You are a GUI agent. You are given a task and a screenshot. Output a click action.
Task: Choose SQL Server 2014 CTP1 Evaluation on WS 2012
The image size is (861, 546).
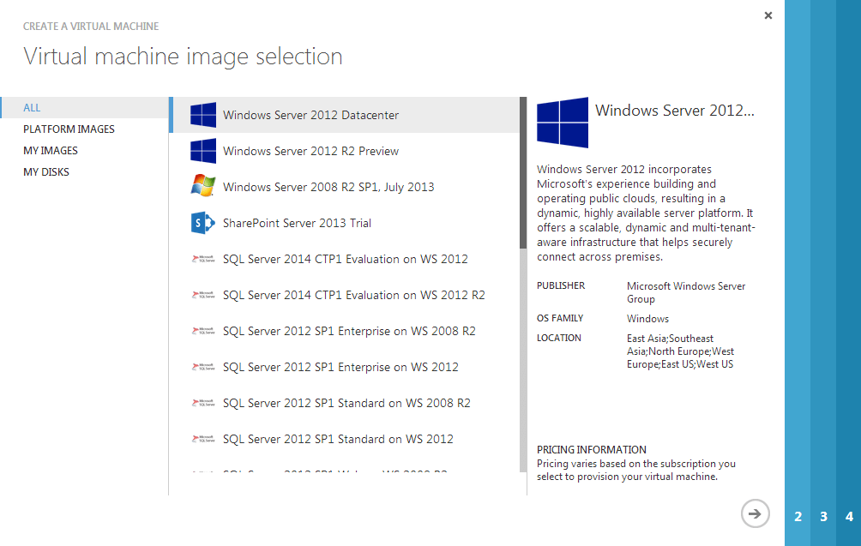[344, 259]
